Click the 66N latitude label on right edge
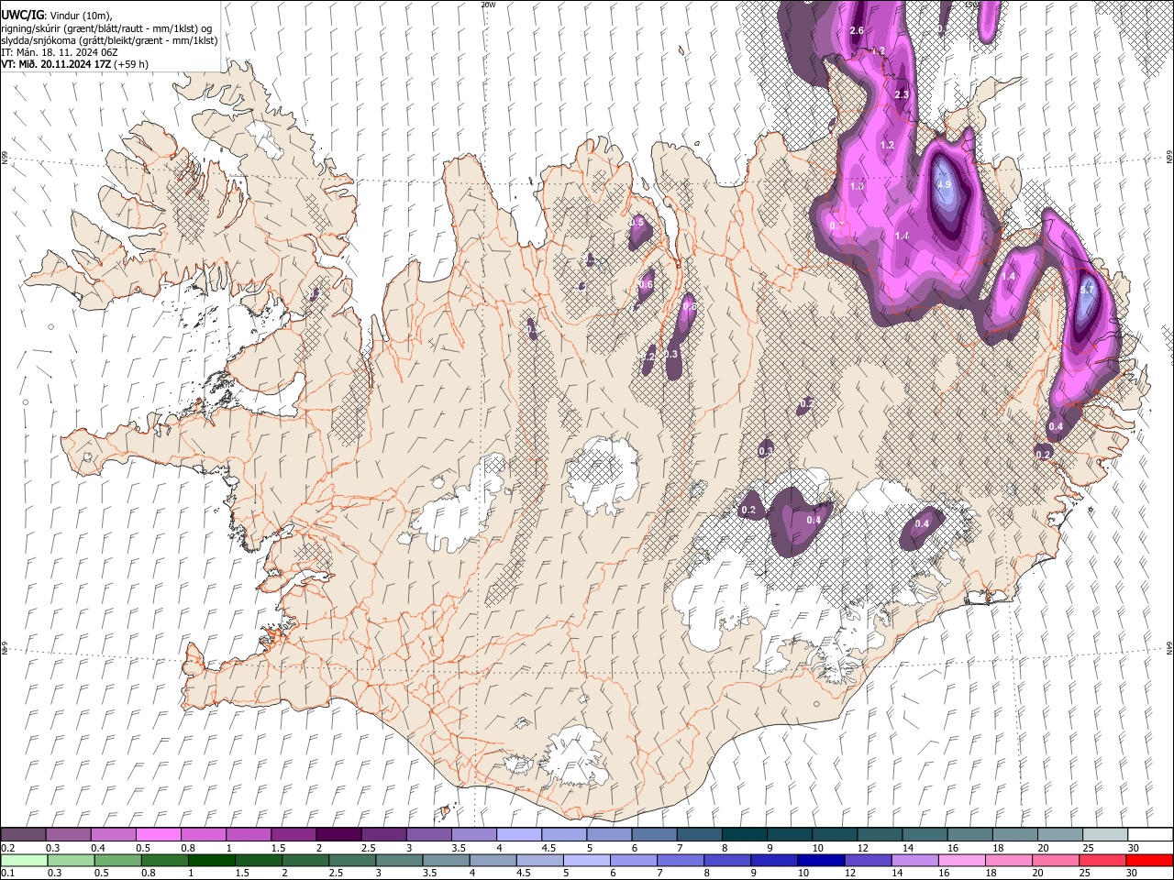Screen dimensions: 1174x880 (x=1169, y=158)
